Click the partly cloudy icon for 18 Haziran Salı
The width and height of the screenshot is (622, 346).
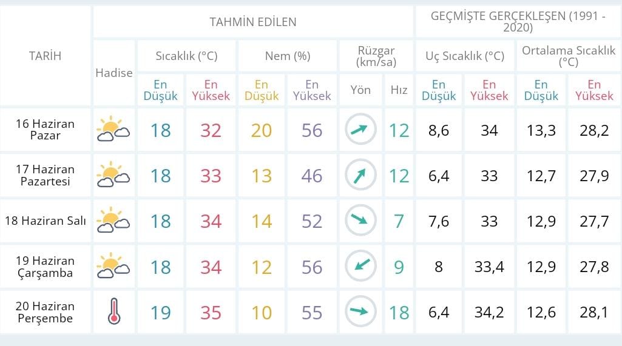(x=113, y=221)
